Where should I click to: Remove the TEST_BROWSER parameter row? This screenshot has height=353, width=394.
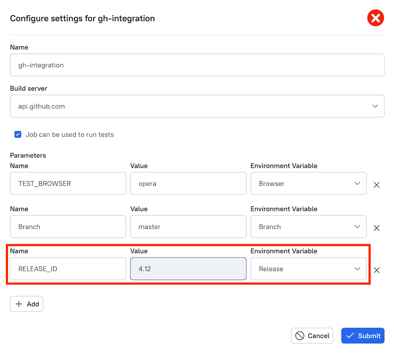[377, 185]
